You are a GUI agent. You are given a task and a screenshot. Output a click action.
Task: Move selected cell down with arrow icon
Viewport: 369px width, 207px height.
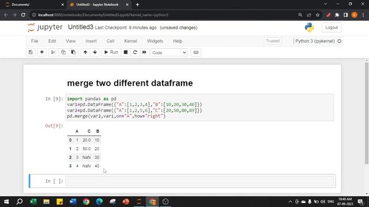[x=95, y=52]
